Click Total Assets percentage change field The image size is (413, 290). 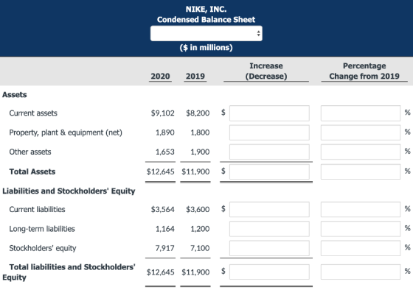click(x=361, y=171)
